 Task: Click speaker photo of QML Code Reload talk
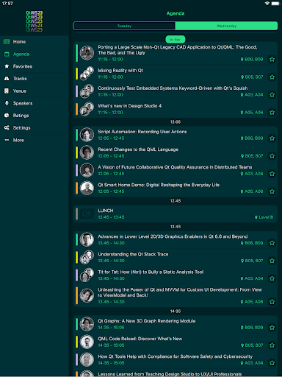(87, 342)
